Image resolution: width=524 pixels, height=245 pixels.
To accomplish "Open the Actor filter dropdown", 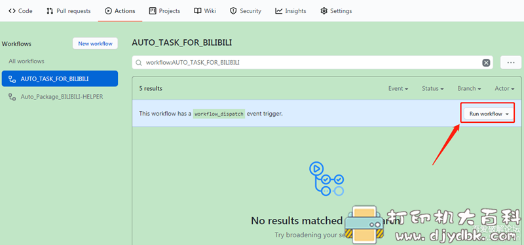I will [504, 89].
